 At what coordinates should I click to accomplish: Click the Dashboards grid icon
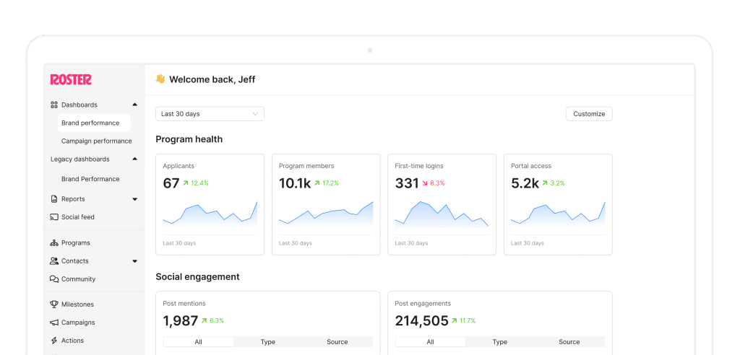[54, 105]
